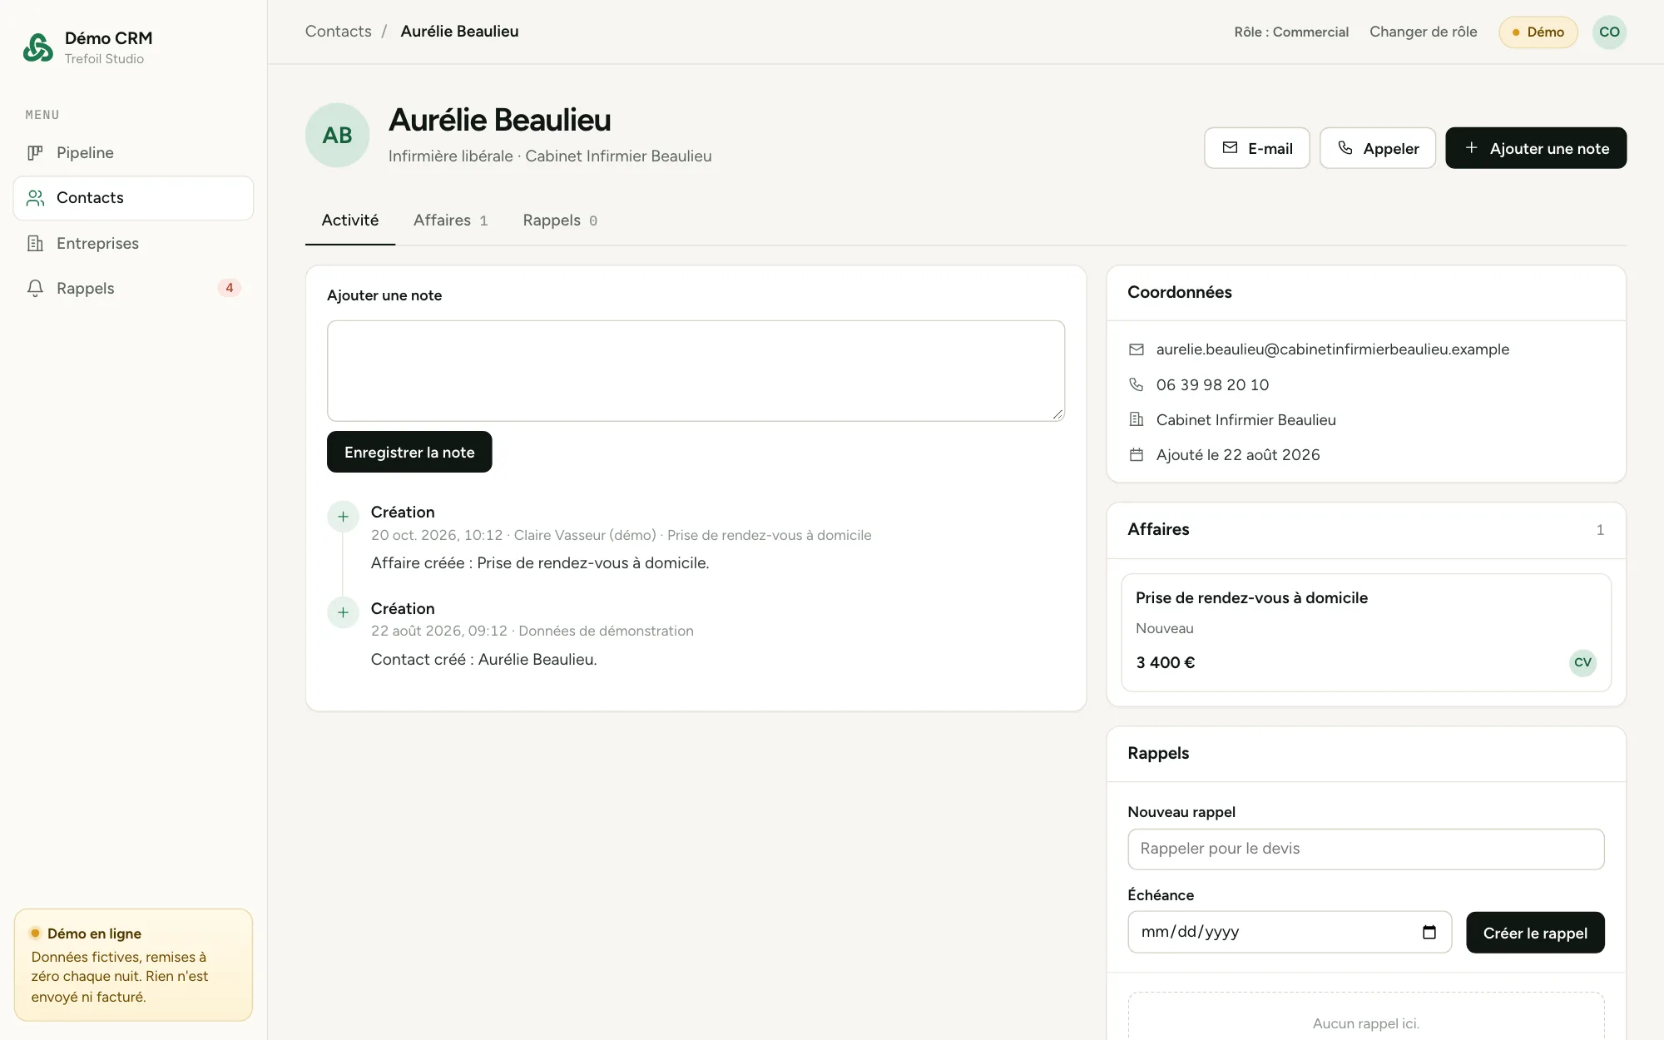Click the note textarea resize handle
This screenshot has height=1040, width=1664.
coord(1057,414)
